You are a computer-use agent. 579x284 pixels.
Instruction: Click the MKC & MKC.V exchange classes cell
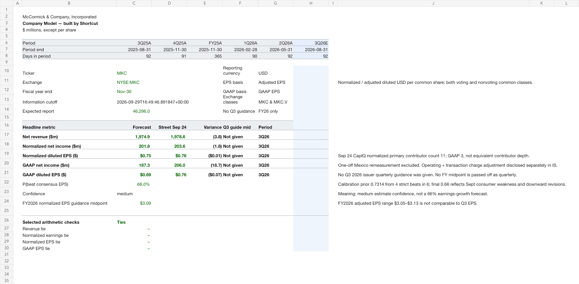(273, 102)
